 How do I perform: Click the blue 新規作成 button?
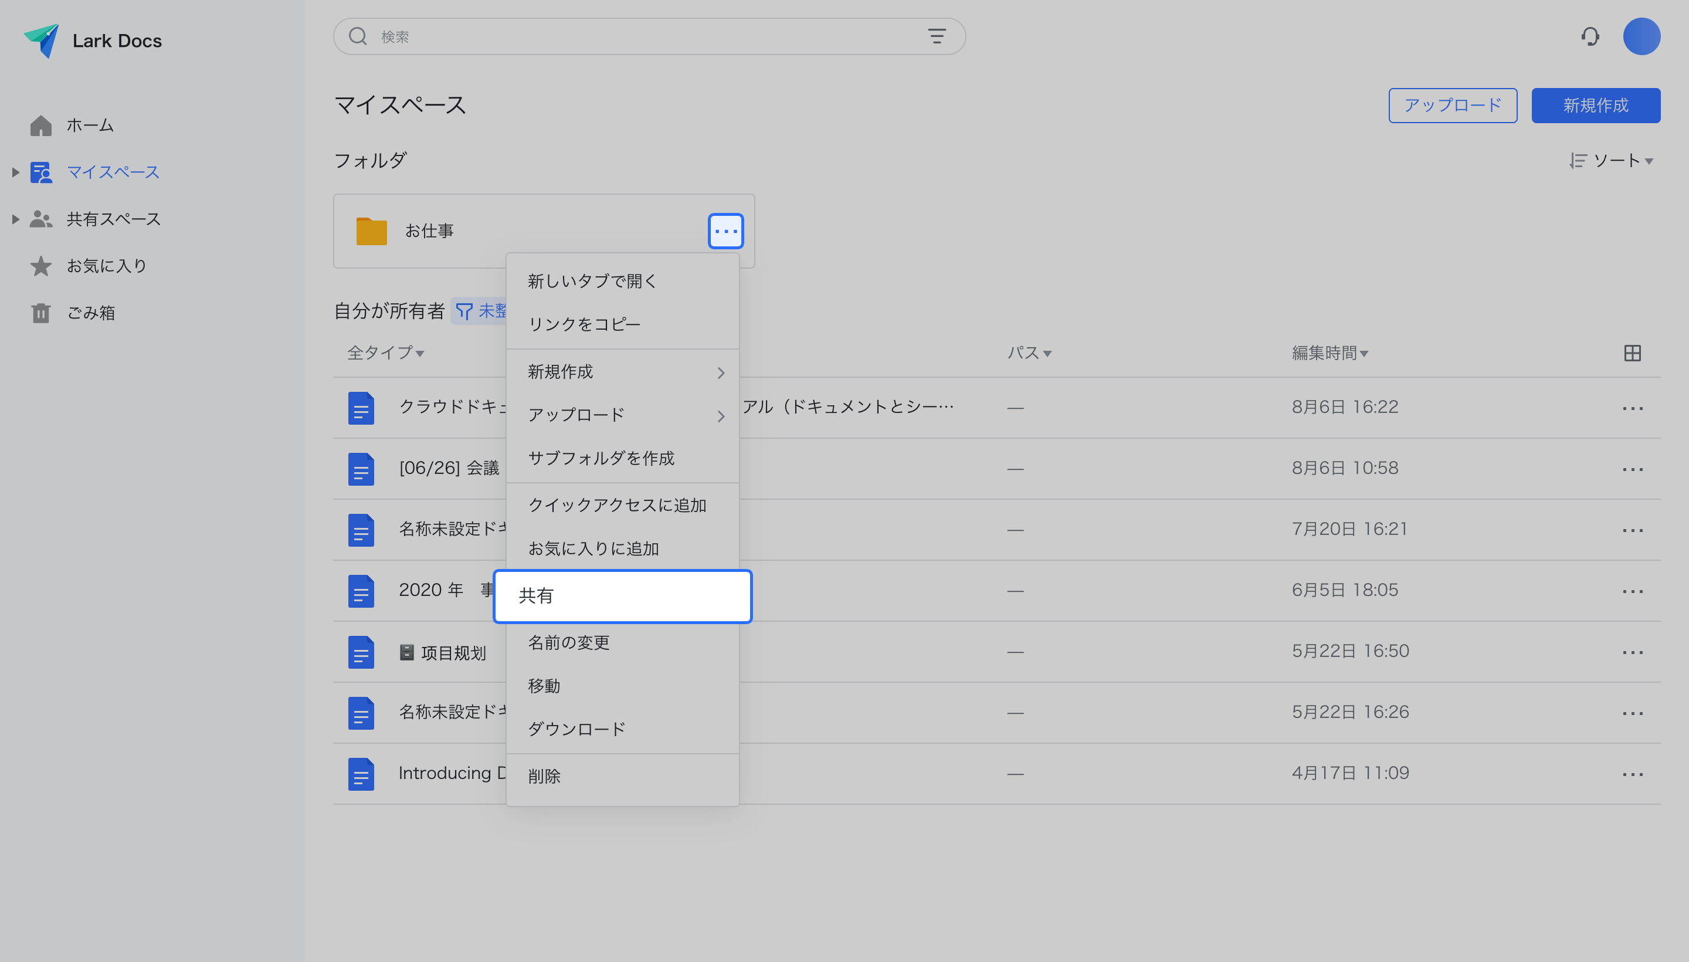coord(1595,105)
